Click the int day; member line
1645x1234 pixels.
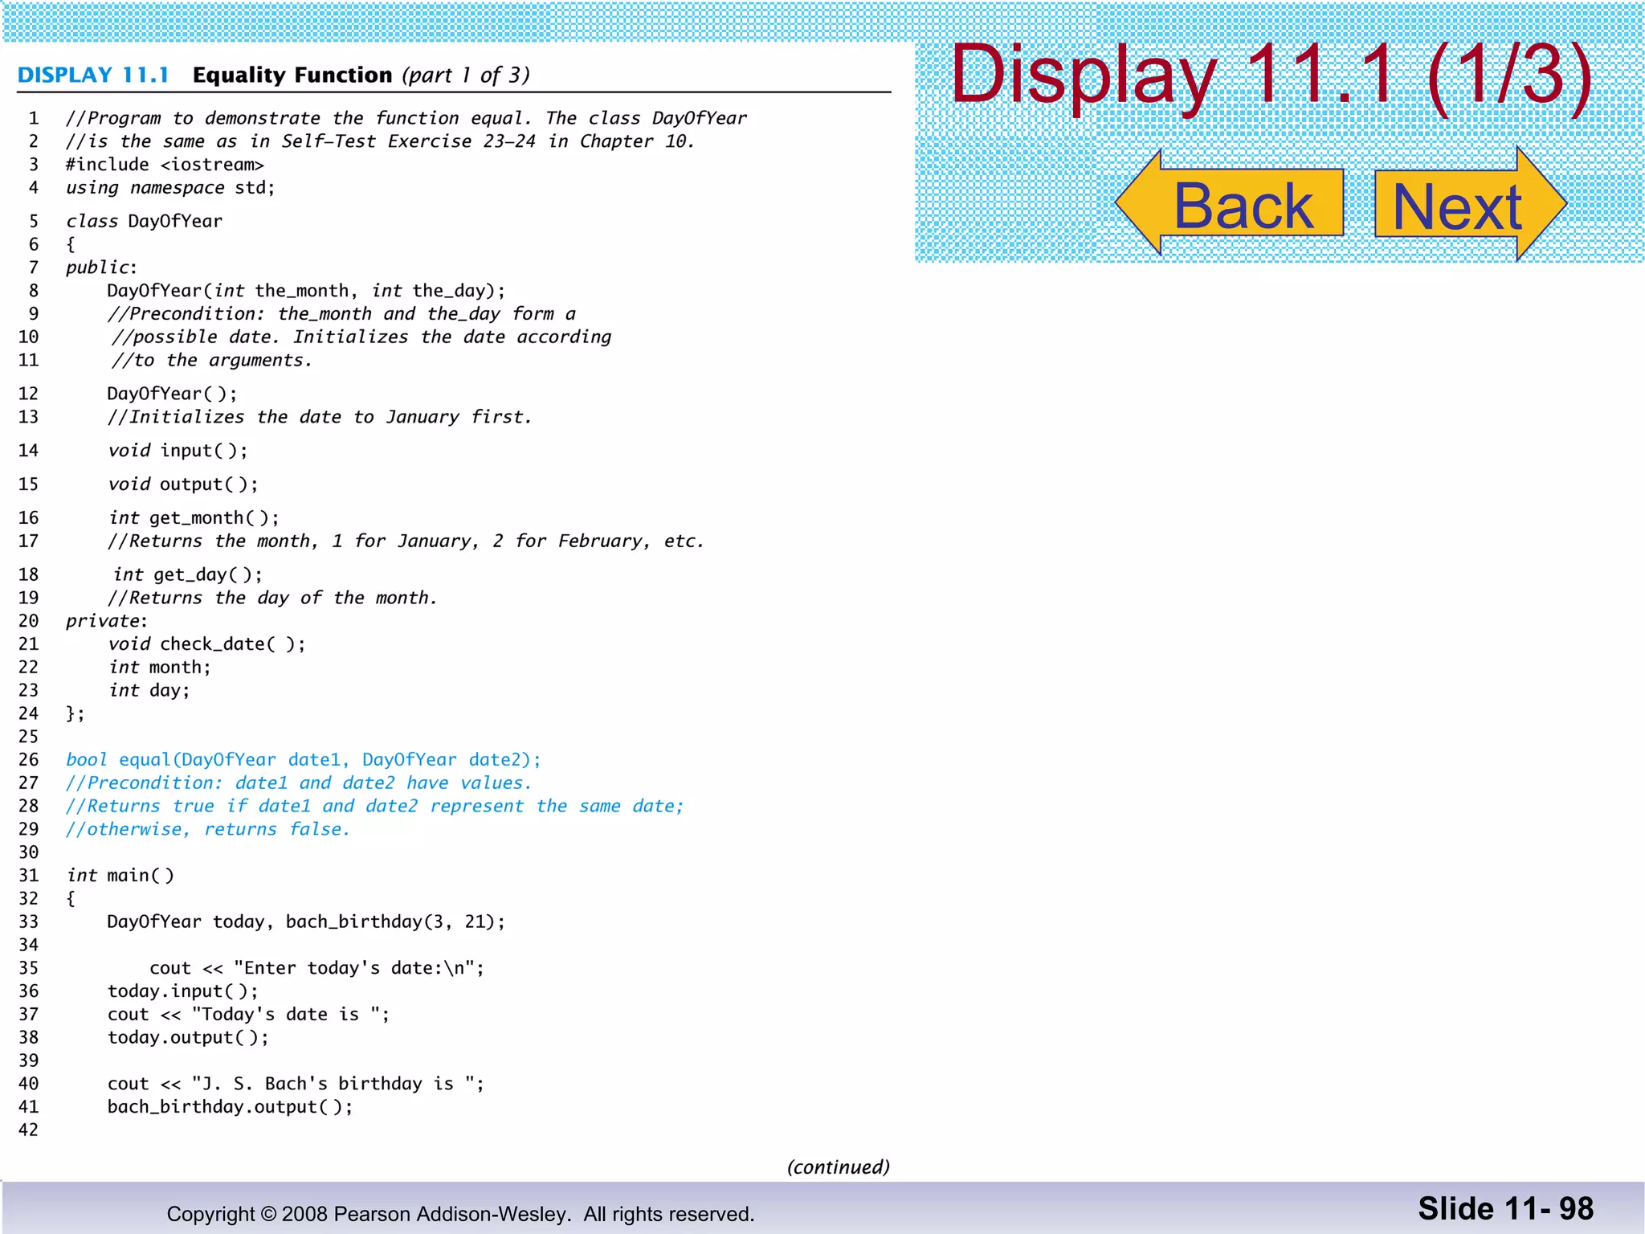pos(149,691)
